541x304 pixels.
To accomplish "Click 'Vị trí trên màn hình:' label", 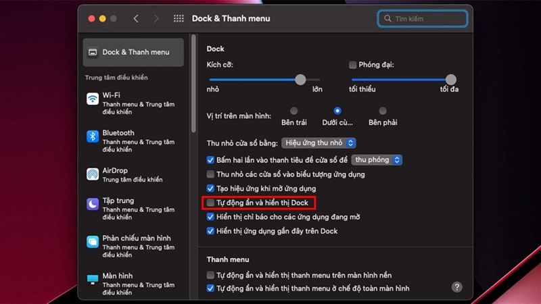I will coord(239,116).
